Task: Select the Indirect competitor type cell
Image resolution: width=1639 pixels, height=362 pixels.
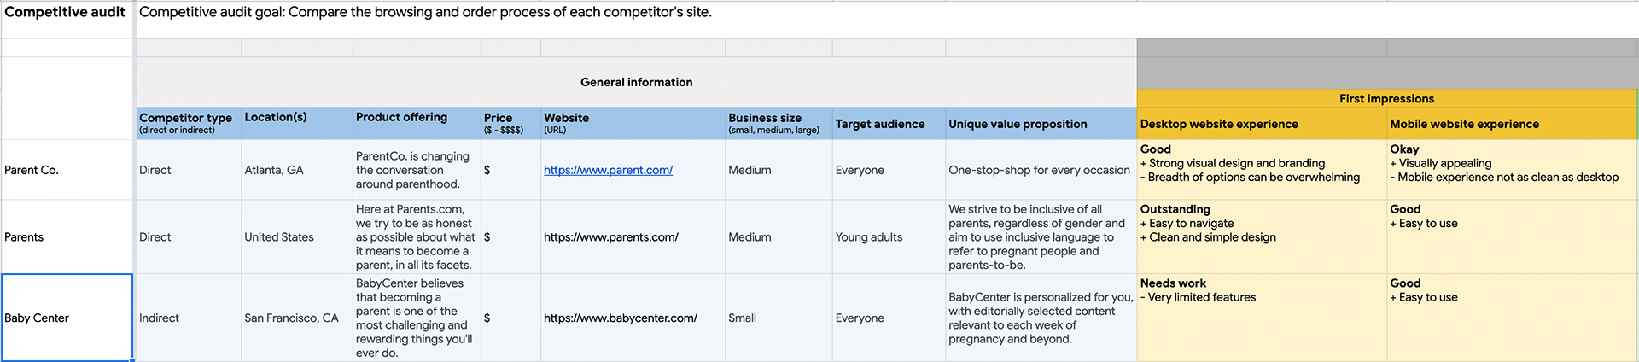Action: (189, 318)
